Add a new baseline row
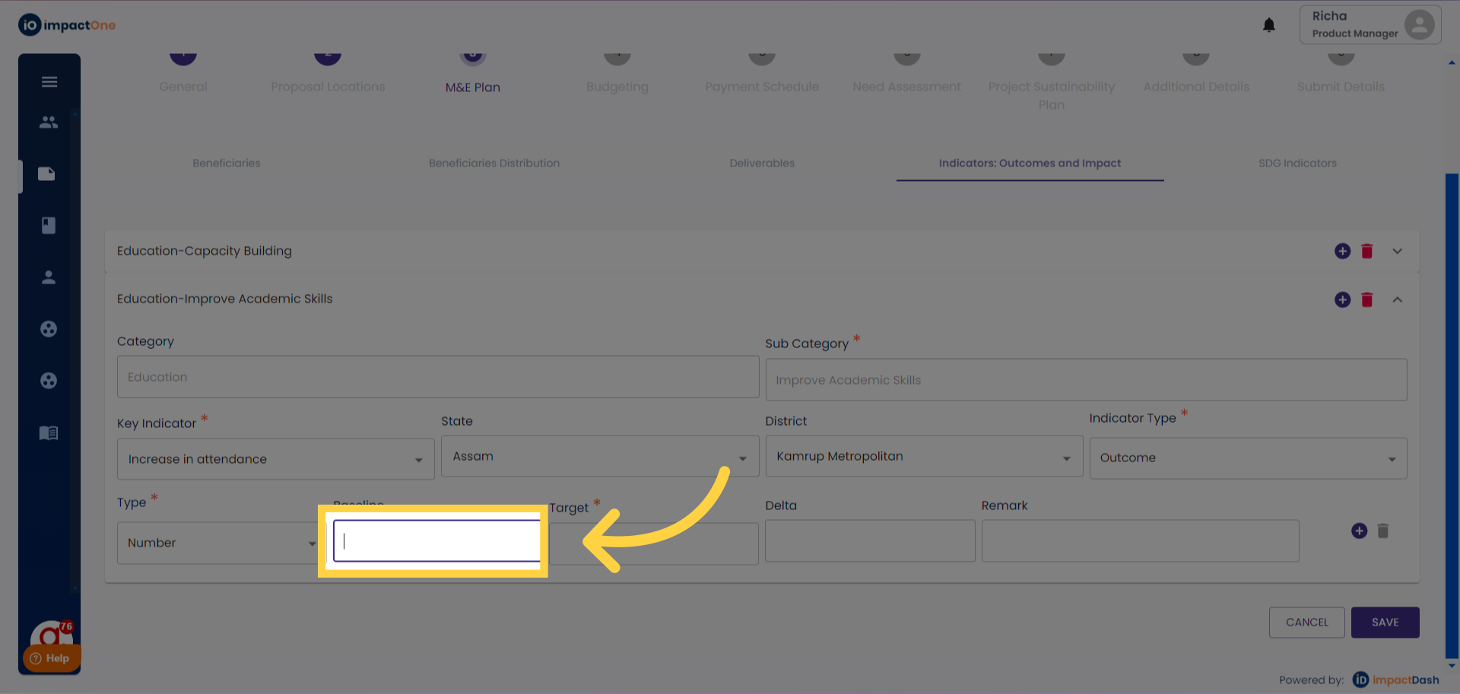Viewport: 1460px width, 694px height. pos(1359,531)
